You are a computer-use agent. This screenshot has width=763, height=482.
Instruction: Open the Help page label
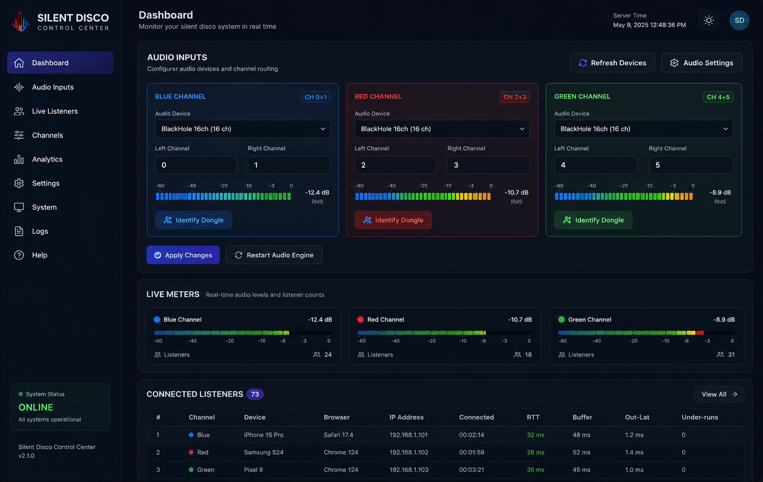pyautogui.click(x=40, y=255)
